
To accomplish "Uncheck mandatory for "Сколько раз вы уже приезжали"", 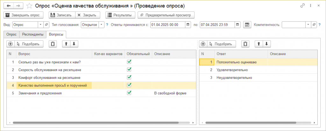I will coord(129,62).
